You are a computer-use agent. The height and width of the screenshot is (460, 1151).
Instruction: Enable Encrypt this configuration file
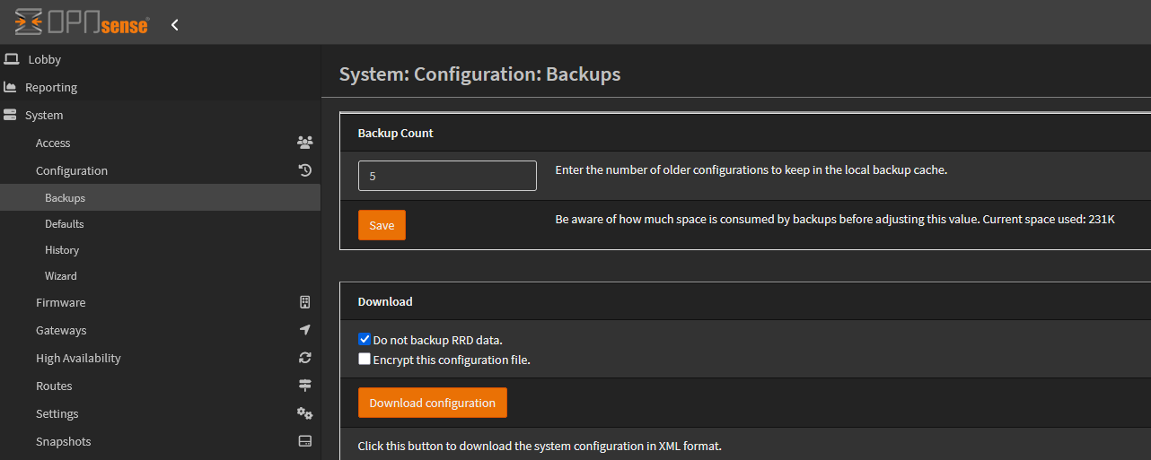365,360
